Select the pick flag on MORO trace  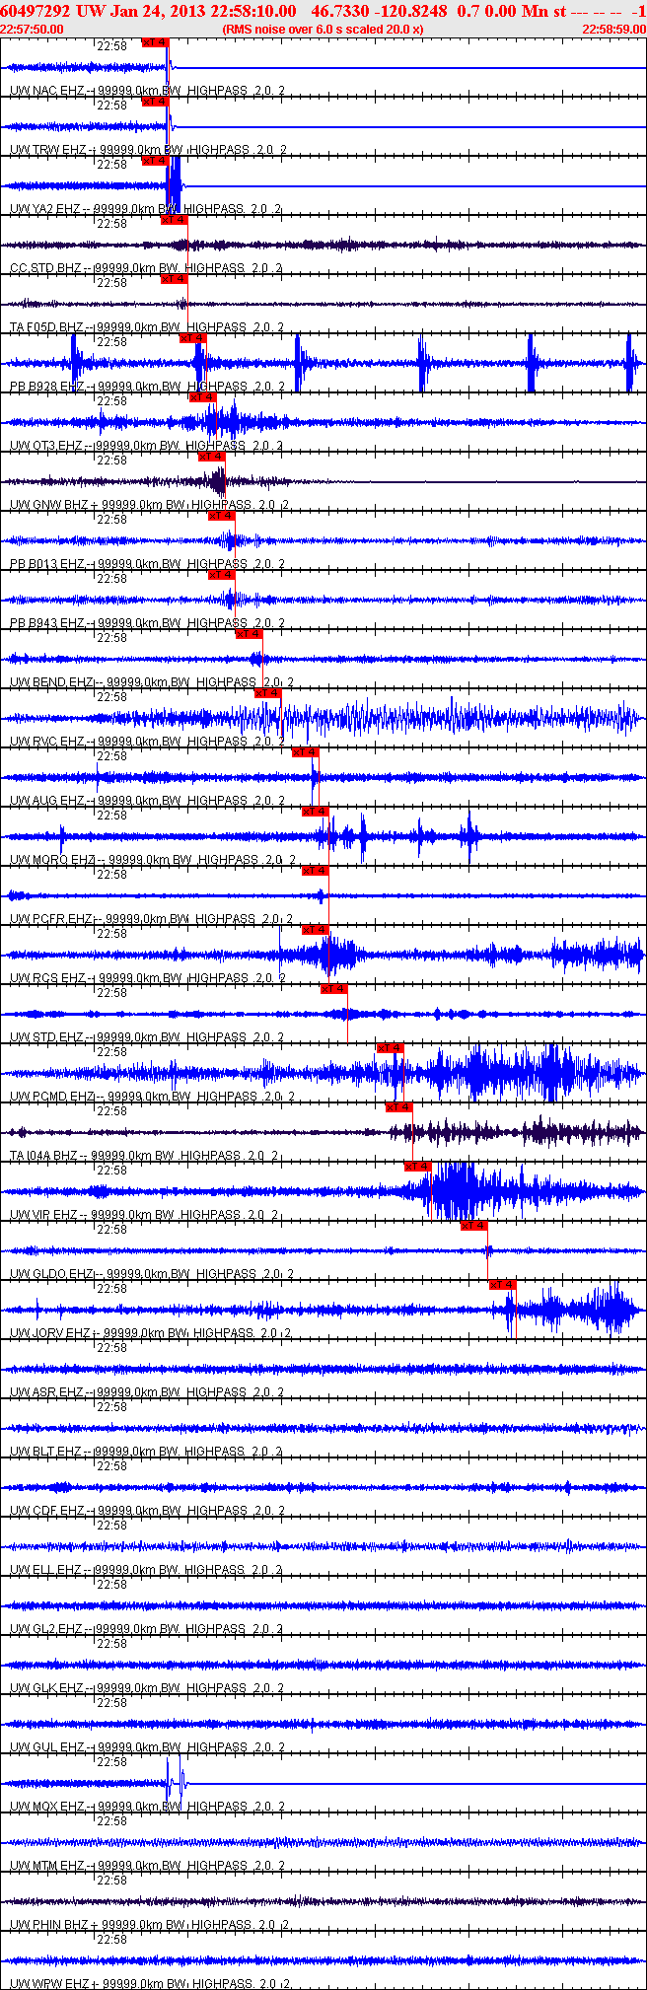(x=315, y=812)
